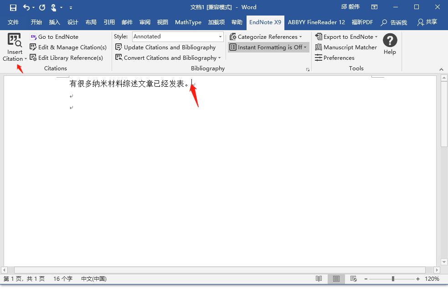Viewport: 448px width, 289px height.
Task: Open Convert Citations and Bibliography menu
Action: coord(168,58)
